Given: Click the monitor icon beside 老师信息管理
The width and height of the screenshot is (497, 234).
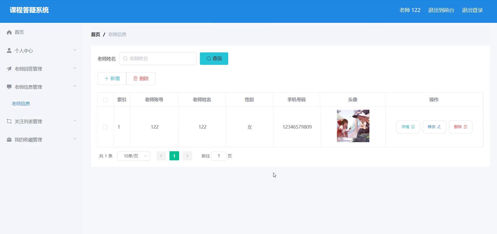Looking at the screenshot, I should [x=9, y=87].
